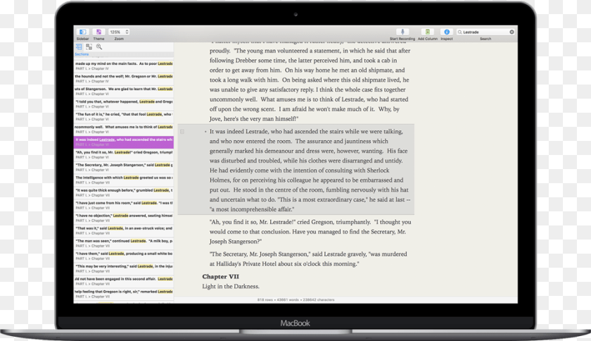Image resolution: width=591 pixels, height=341 pixels.
Task: Select result "It was quite thick enough before"
Action: click(x=124, y=192)
